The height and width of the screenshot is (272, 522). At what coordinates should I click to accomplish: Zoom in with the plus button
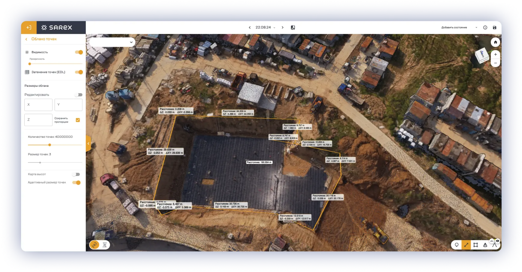(495, 55)
